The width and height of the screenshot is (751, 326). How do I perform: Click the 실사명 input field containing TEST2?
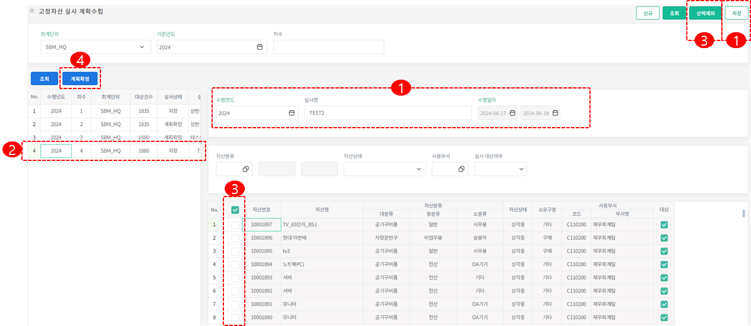(x=387, y=113)
